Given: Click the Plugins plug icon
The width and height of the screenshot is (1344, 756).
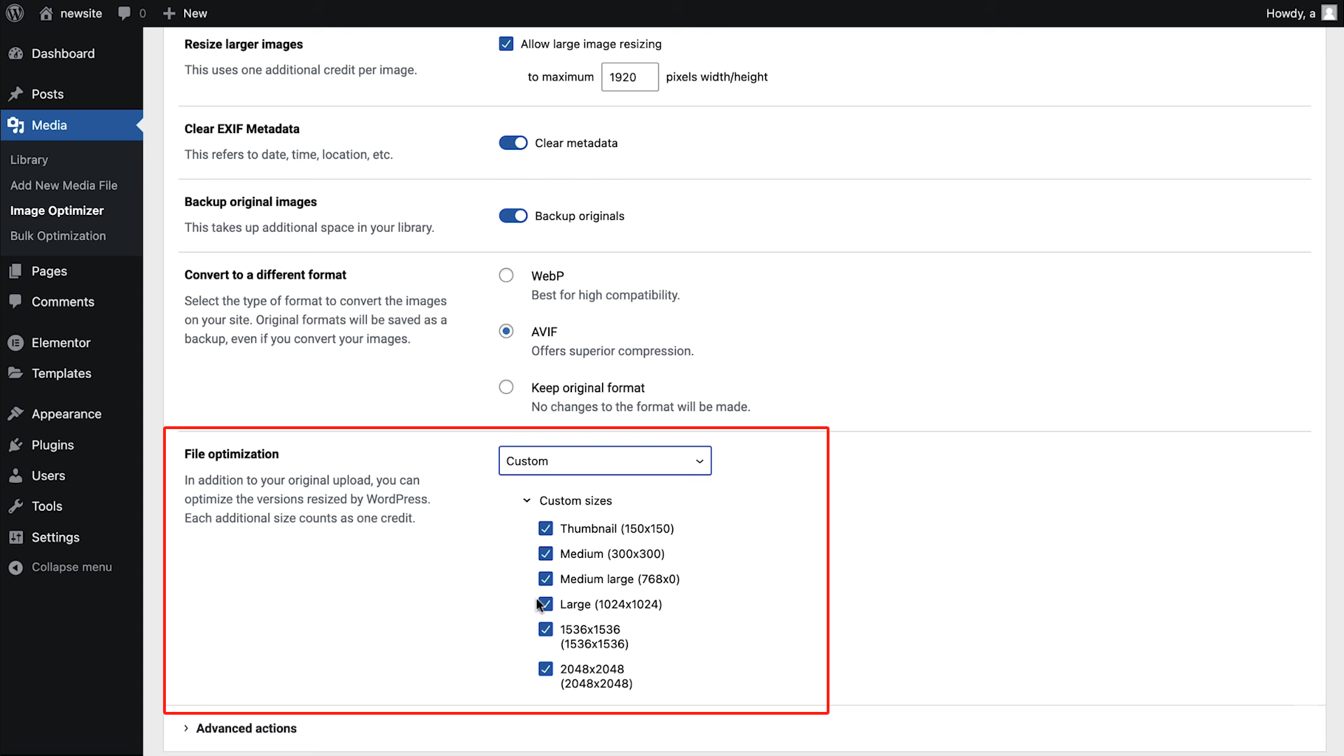Looking at the screenshot, I should (15, 445).
